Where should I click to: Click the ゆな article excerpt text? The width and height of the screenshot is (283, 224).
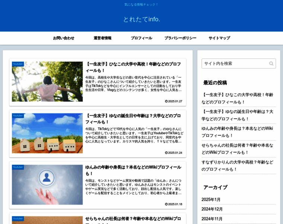click(x=134, y=135)
